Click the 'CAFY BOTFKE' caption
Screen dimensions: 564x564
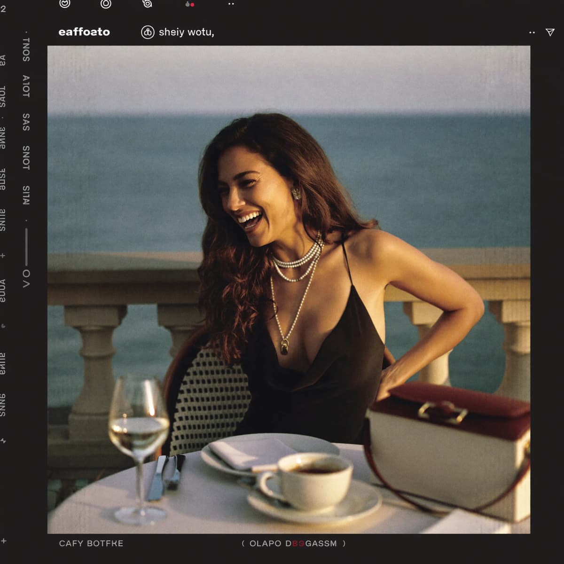(91, 543)
